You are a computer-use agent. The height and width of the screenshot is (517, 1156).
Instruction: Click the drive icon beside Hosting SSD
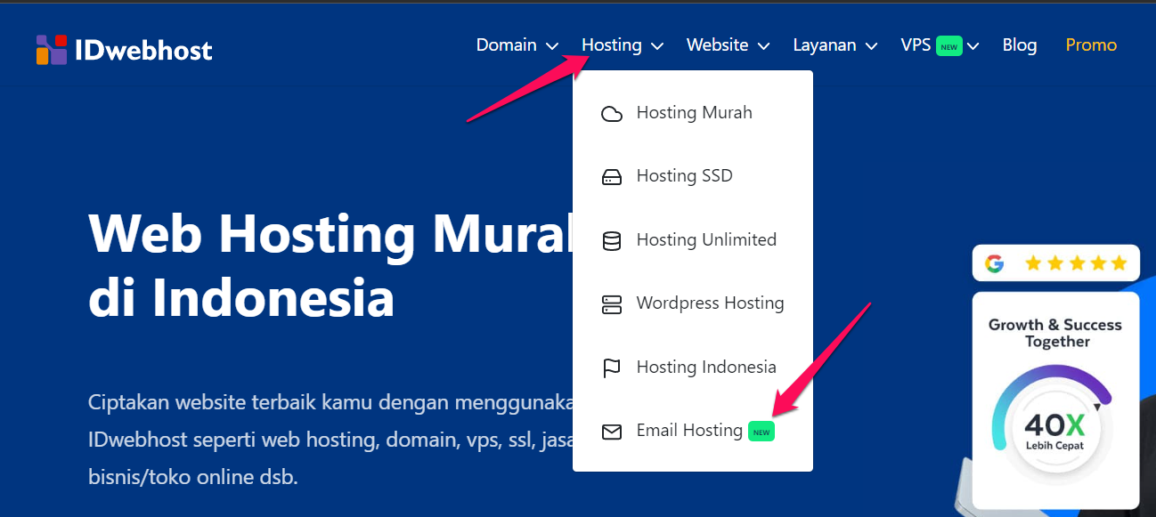pyautogui.click(x=612, y=177)
